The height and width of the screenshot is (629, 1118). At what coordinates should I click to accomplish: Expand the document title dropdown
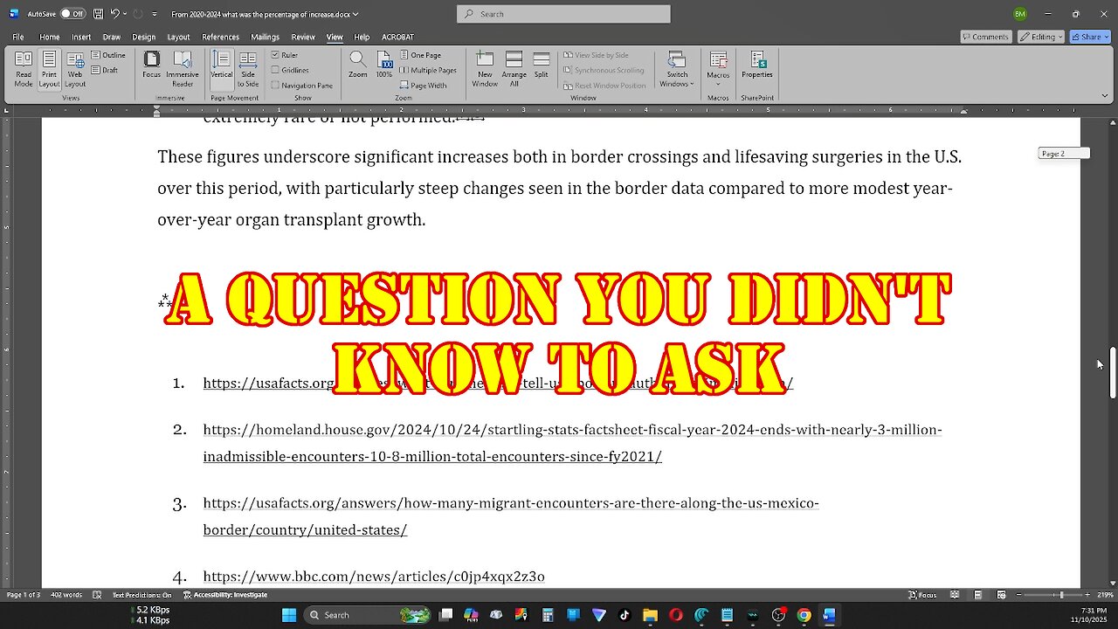pos(355,14)
